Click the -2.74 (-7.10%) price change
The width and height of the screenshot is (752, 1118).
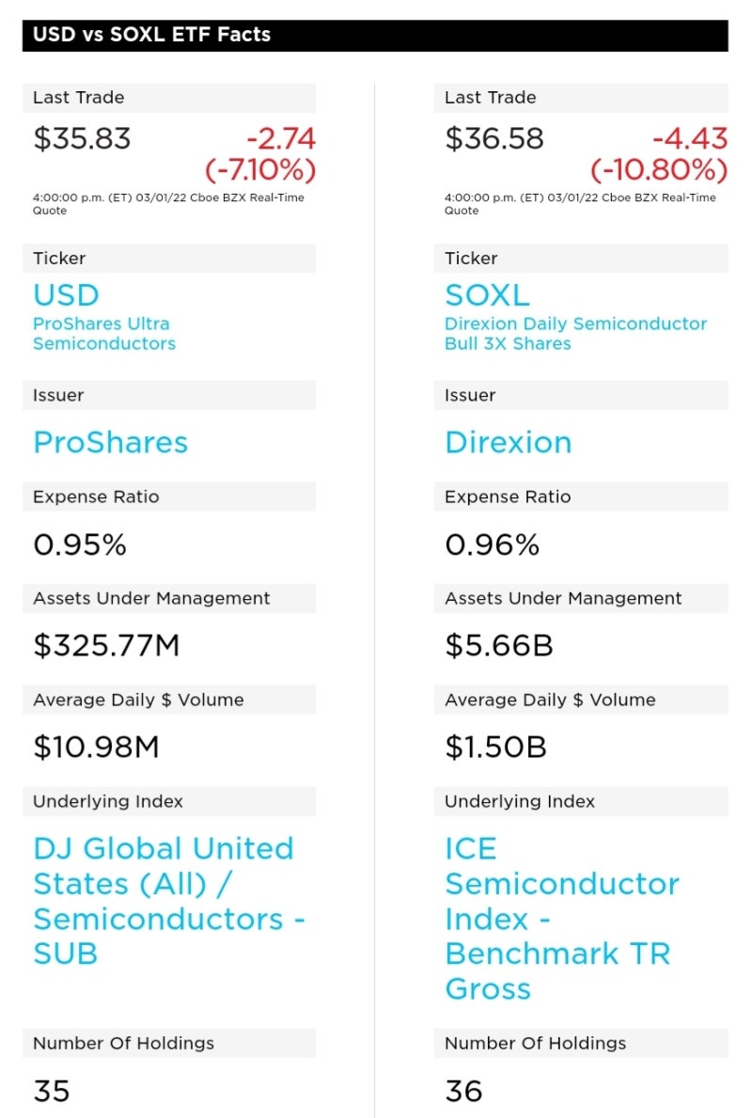pos(260,155)
